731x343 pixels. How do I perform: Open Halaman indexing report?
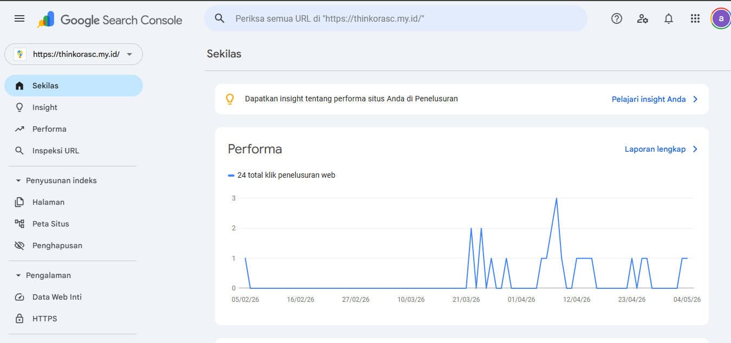74,202
